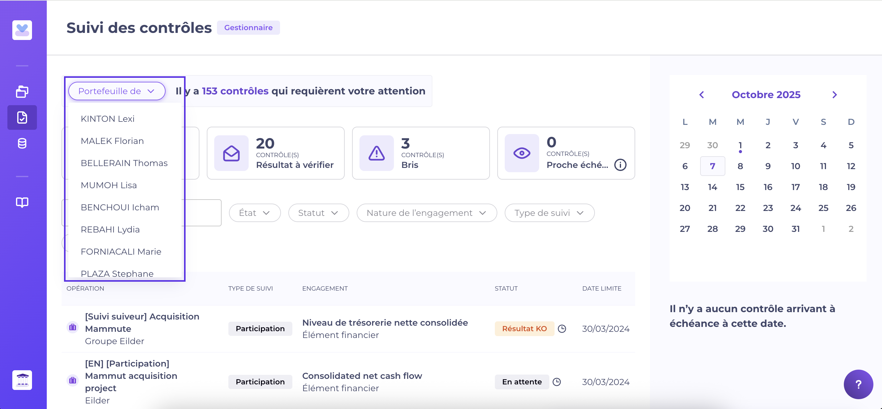The height and width of the screenshot is (409, 882).
Task: Click the clock icon next to Résultat KO
Action: (x=562, y=328)
